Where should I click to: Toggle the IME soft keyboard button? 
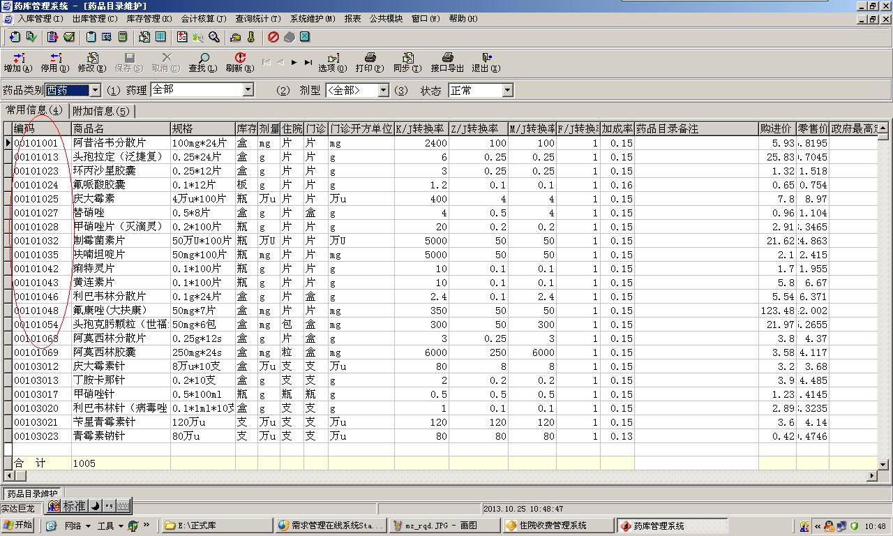(123, 506)
